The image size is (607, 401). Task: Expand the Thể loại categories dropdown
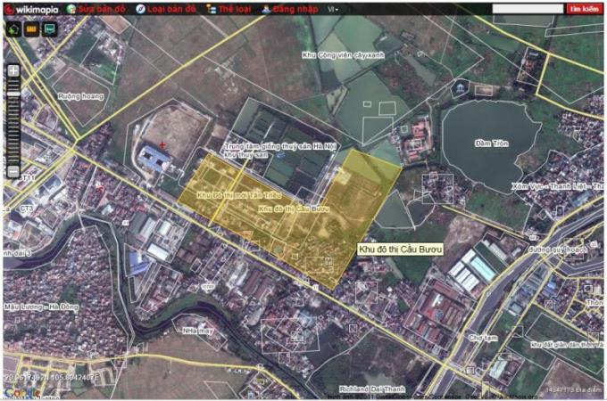tap(228, 8)
